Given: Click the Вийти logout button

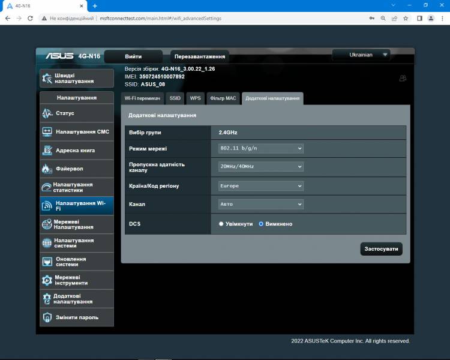Looking at the screenshot, I should point(133,56).
